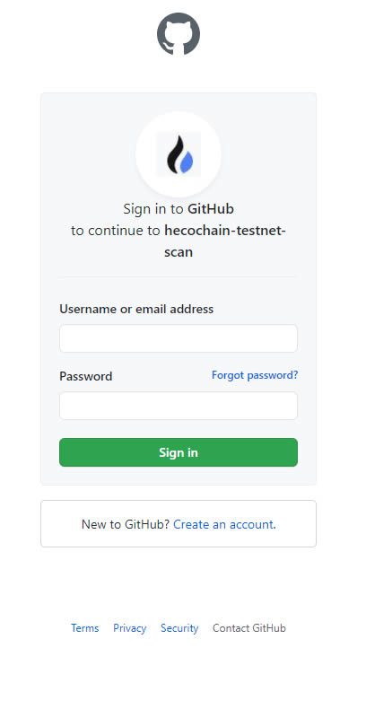366x709 pixels.
Task: Click the divider line below the app name
Action: (x=177, y=276)
